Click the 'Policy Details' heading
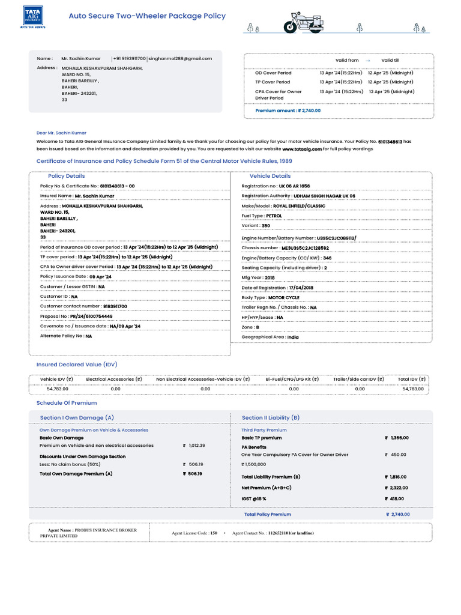461x615 pixels. click(x=66, y=176)
